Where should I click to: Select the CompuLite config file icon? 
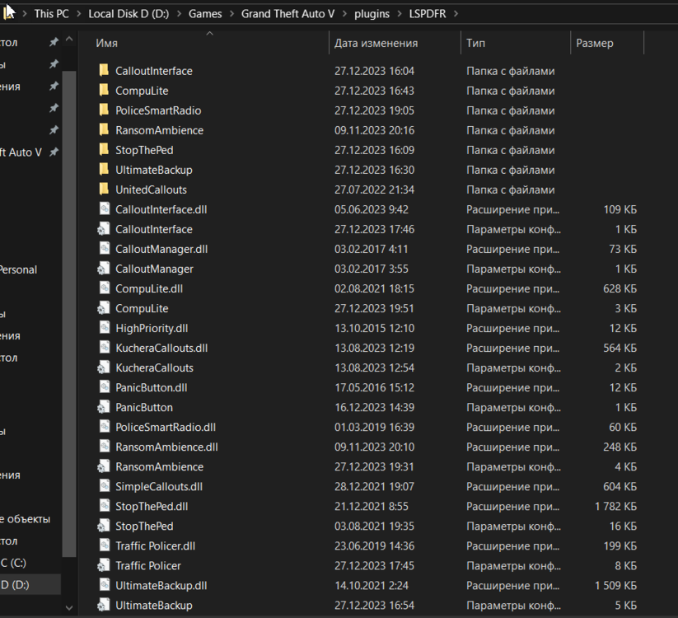[104, 308]
